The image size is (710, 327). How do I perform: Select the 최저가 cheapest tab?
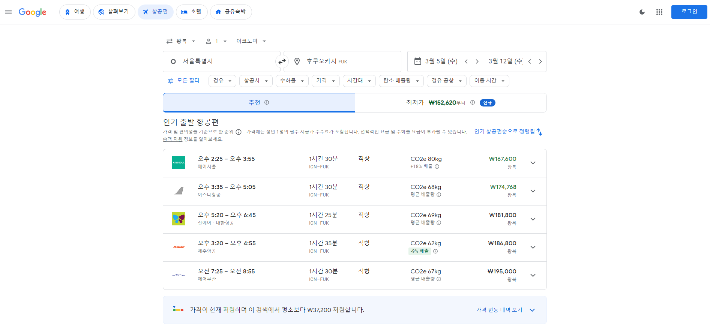pos(451,102)
